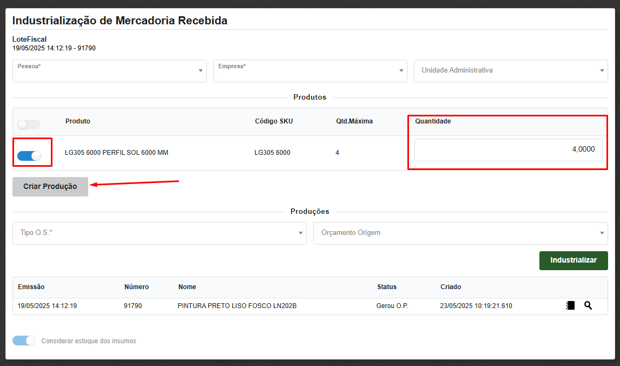Open the Orçamento Origem dropdown

pos(460,233)
